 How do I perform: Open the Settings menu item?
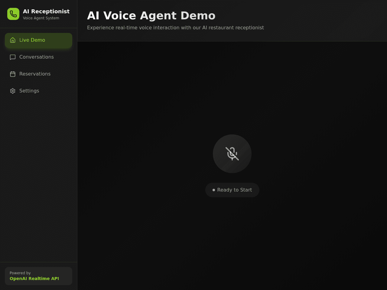(38, 91)
